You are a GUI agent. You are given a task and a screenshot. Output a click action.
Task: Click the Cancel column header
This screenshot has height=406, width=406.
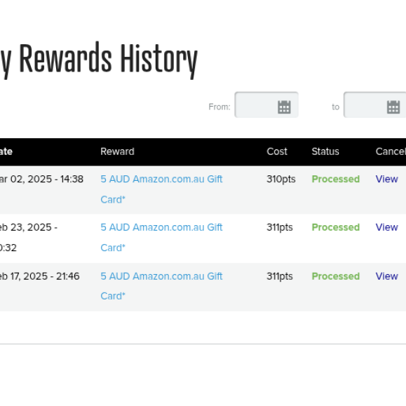(x=391, y=151)
